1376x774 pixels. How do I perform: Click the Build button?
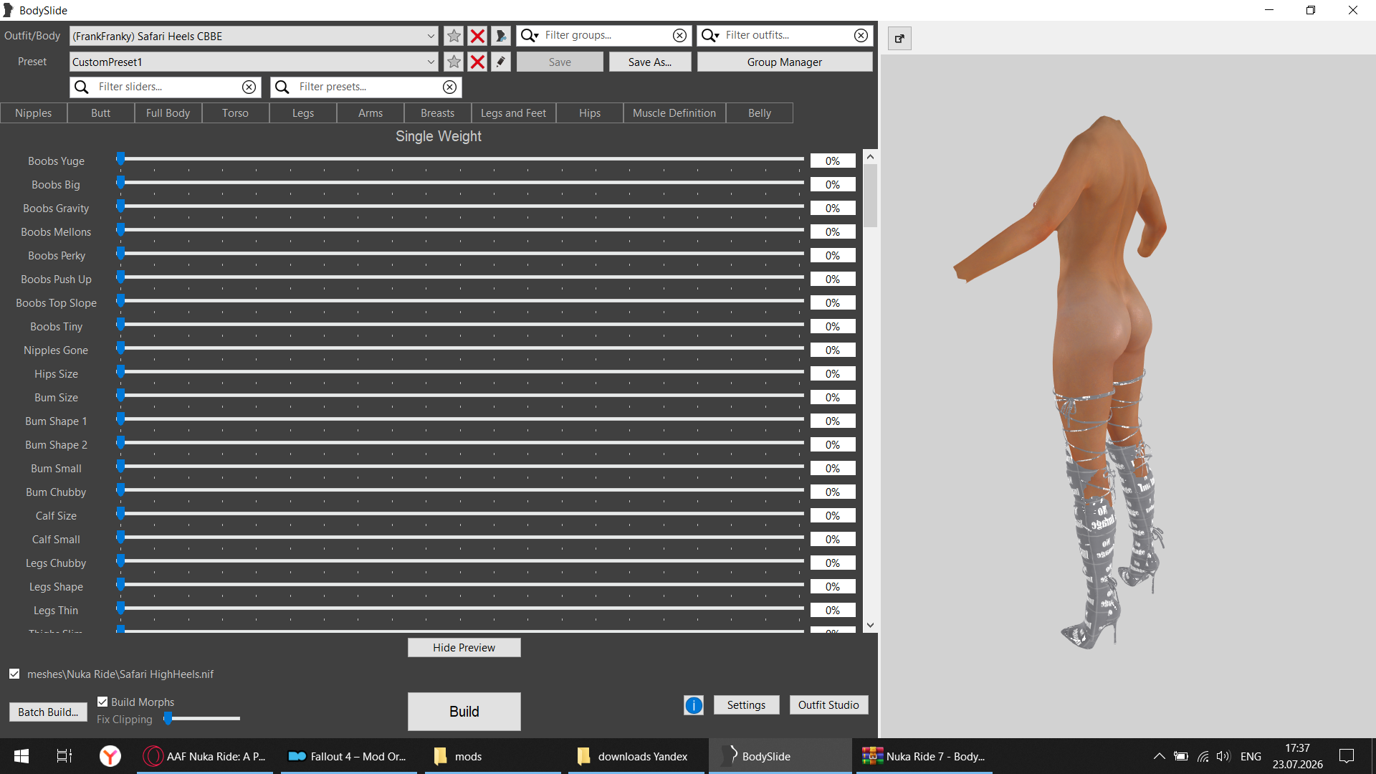pos(464,712)
